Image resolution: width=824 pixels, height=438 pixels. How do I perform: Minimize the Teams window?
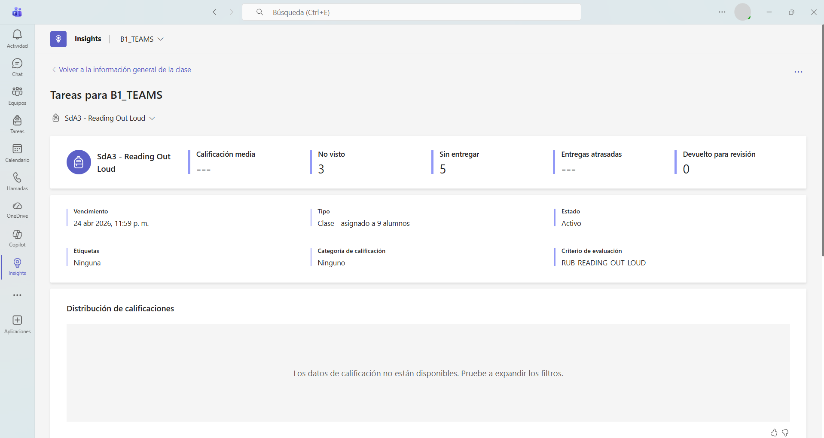point(769,12)
